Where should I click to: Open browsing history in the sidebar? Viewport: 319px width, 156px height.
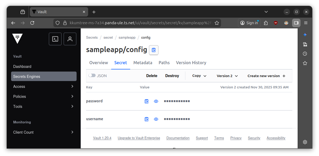[x=305, y=54]
